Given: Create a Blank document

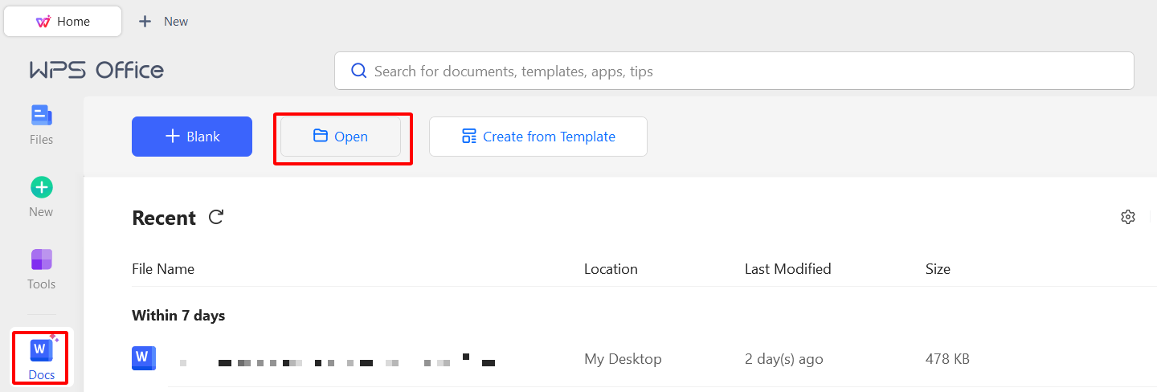Looking at the screenshot, I should tap(192, 137).
